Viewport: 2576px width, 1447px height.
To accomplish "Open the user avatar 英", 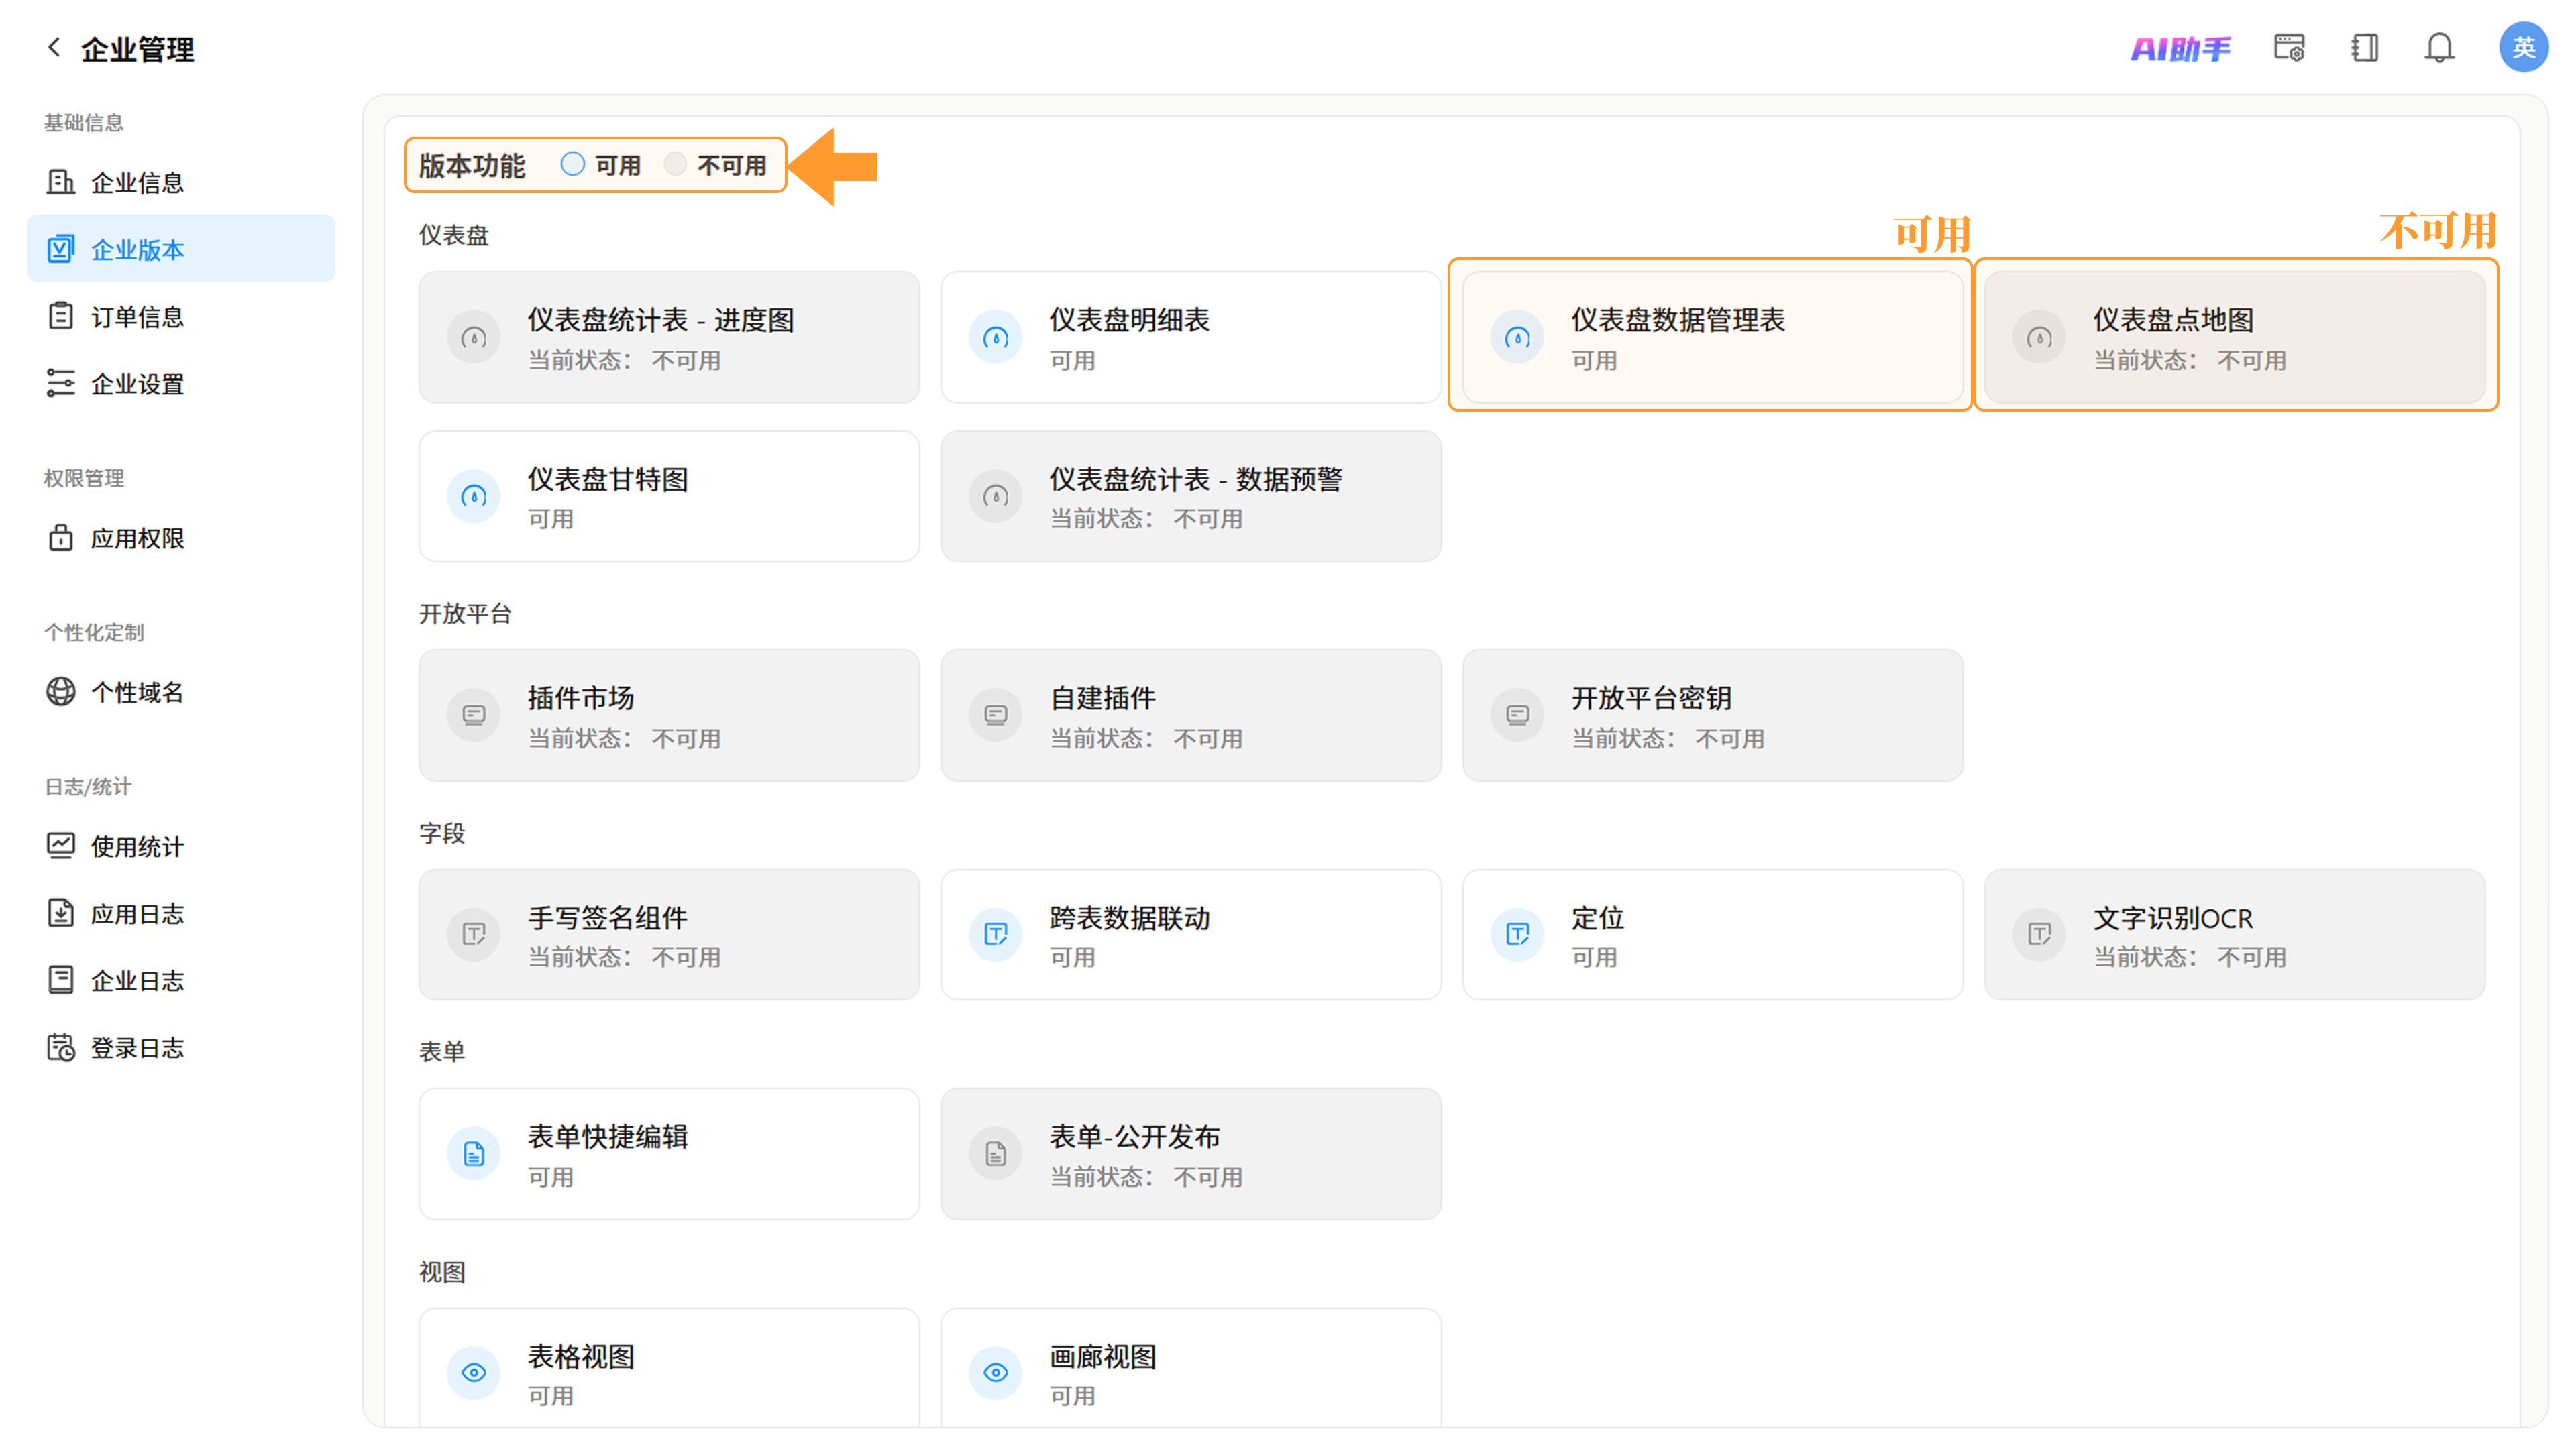I will click(x=2523, y=47).
